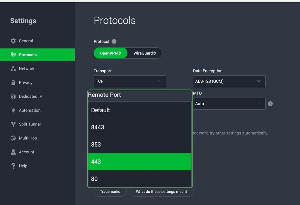Viewport: 300px width, 205px height.
Task: Open General settings section
Action: 37,41
